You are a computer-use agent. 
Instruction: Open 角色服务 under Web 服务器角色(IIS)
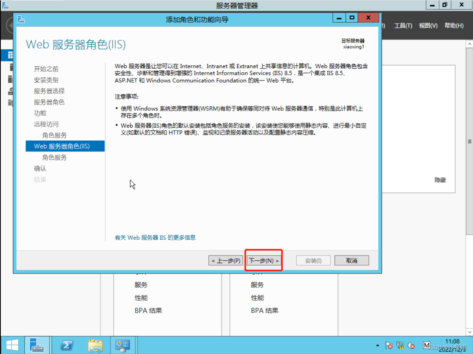(54, 157)
